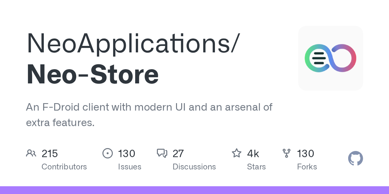This screenshot has height=194, width=389.
Task: Click the Discussions speech bubbles icon
Action: pyautogui.click(x=162, y=153)
